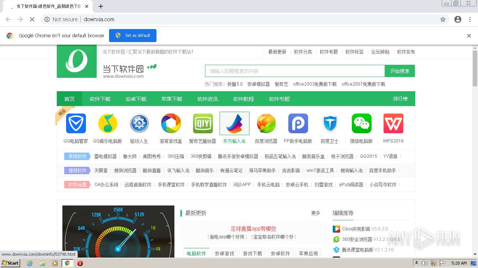478x268 pixels.
Task: Open the 百度卫士 shield icon
Action: [330, 124]
